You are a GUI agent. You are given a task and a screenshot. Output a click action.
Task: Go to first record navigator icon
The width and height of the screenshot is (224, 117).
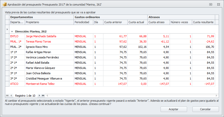(7, 96)
